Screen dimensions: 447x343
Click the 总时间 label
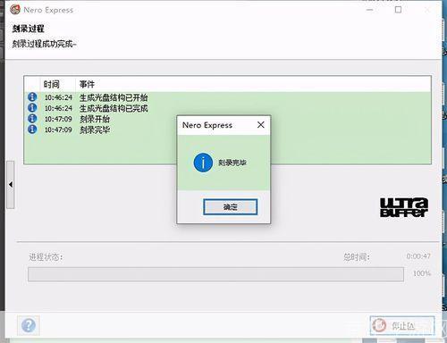pos(357,256)
